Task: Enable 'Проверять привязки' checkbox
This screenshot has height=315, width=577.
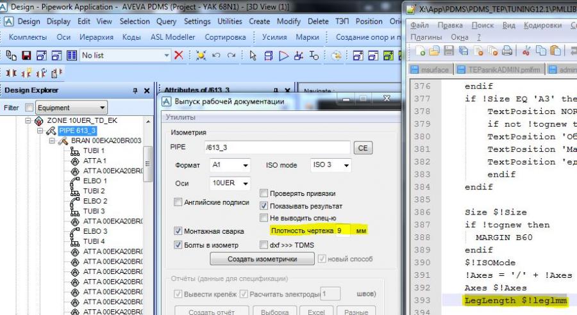Action: [263, 193]
